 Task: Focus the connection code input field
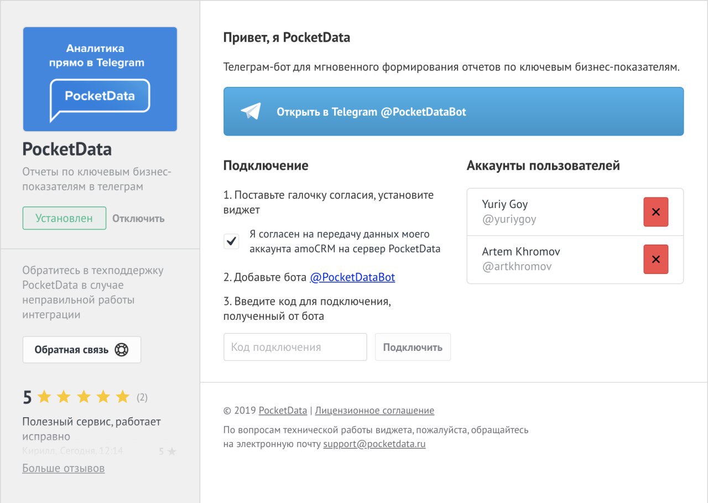pos(295,347)
